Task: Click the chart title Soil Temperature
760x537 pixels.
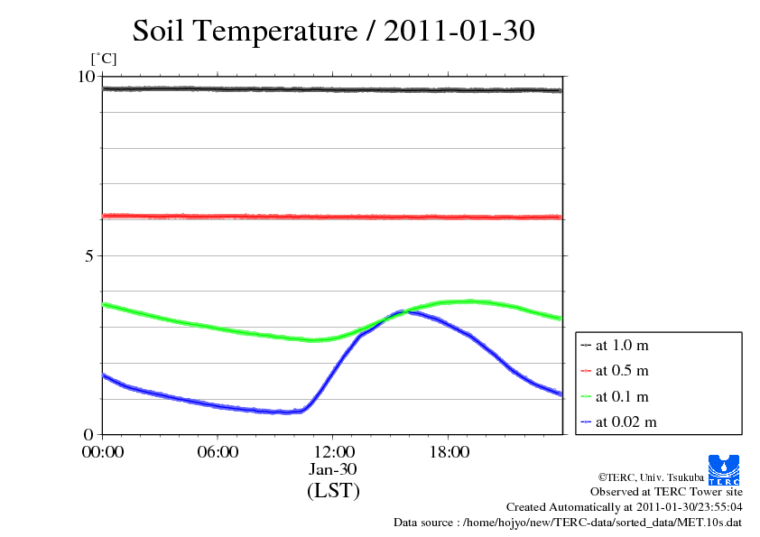Action: click(333, 31)
